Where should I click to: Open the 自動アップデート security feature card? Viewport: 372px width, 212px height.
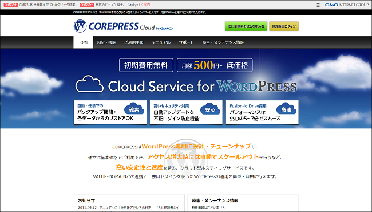186,112
